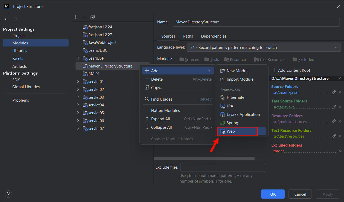Expand the servlet01 module node
The height and width of the screenshot is (202, 344).
78,81
